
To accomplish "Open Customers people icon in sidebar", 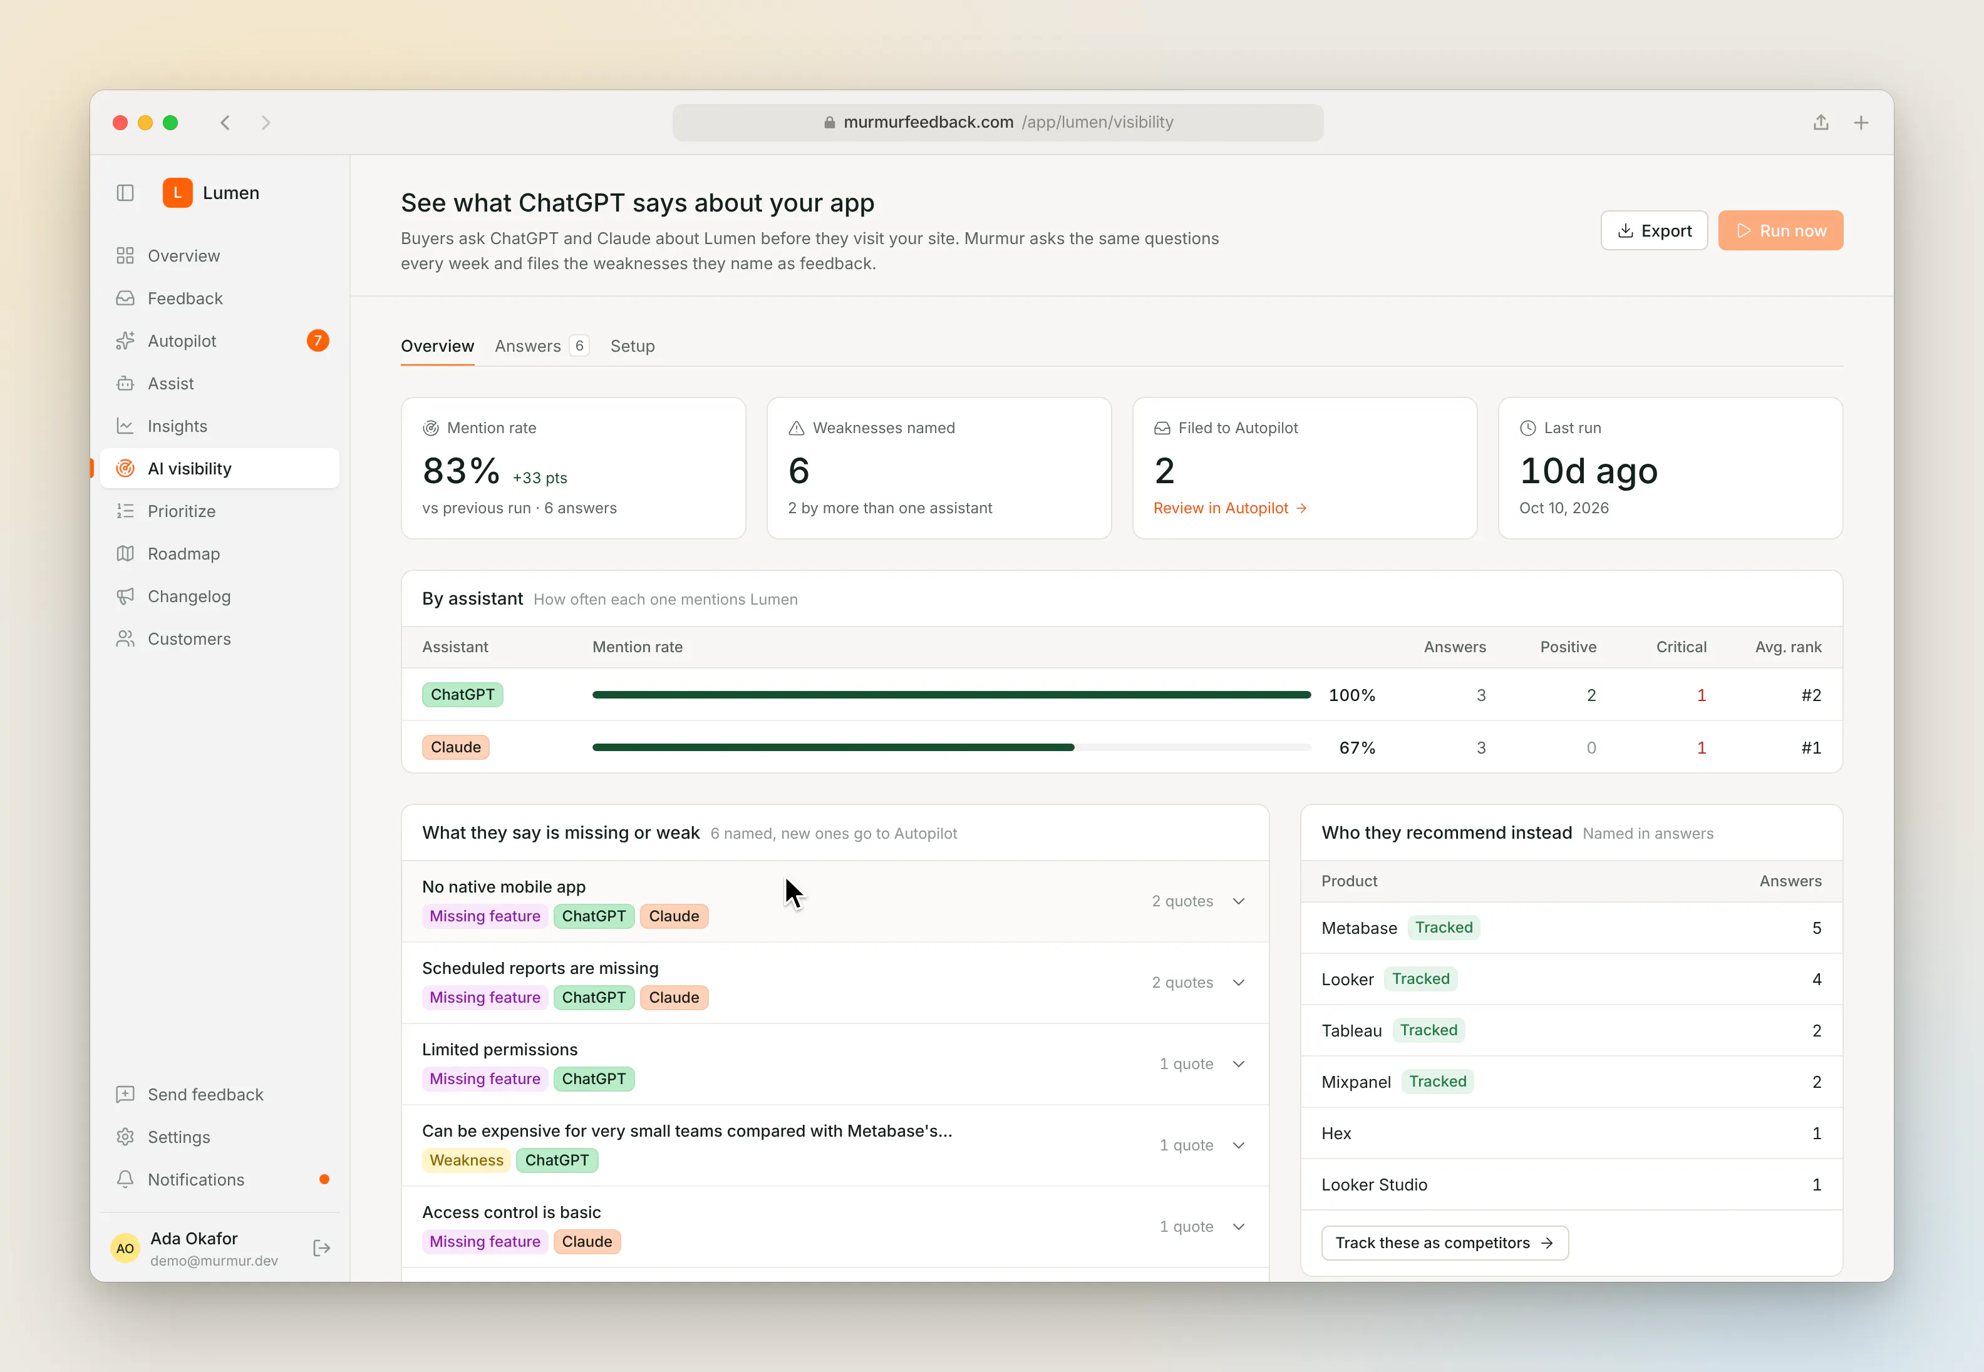I will tap(125, 638).
